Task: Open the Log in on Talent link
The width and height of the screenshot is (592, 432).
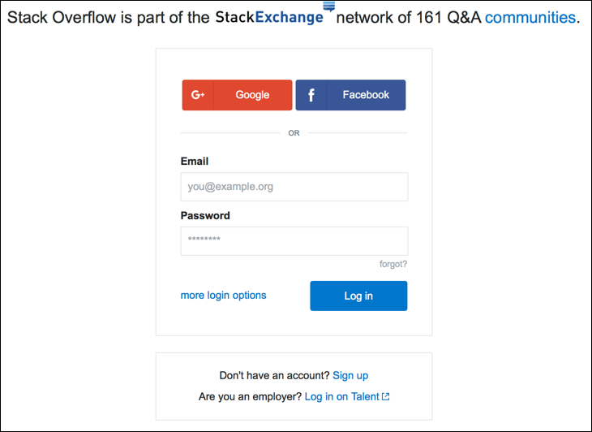Action: [x=342, y=397]
